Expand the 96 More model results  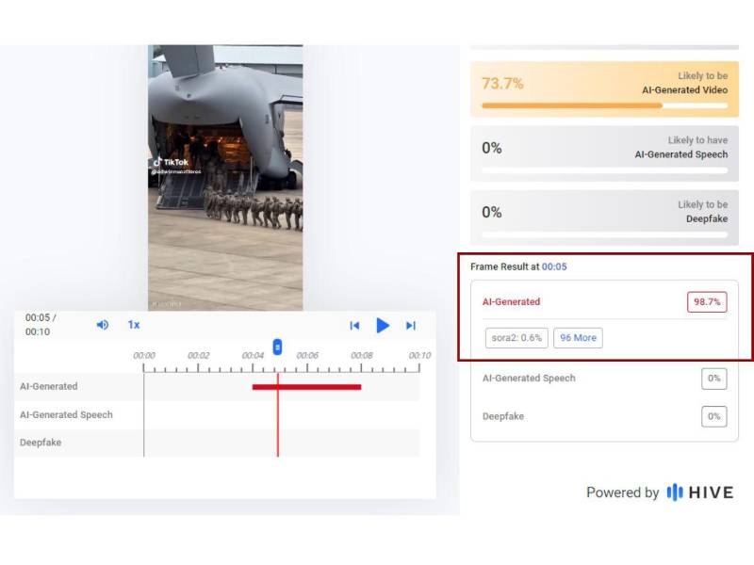pos(578,337)
